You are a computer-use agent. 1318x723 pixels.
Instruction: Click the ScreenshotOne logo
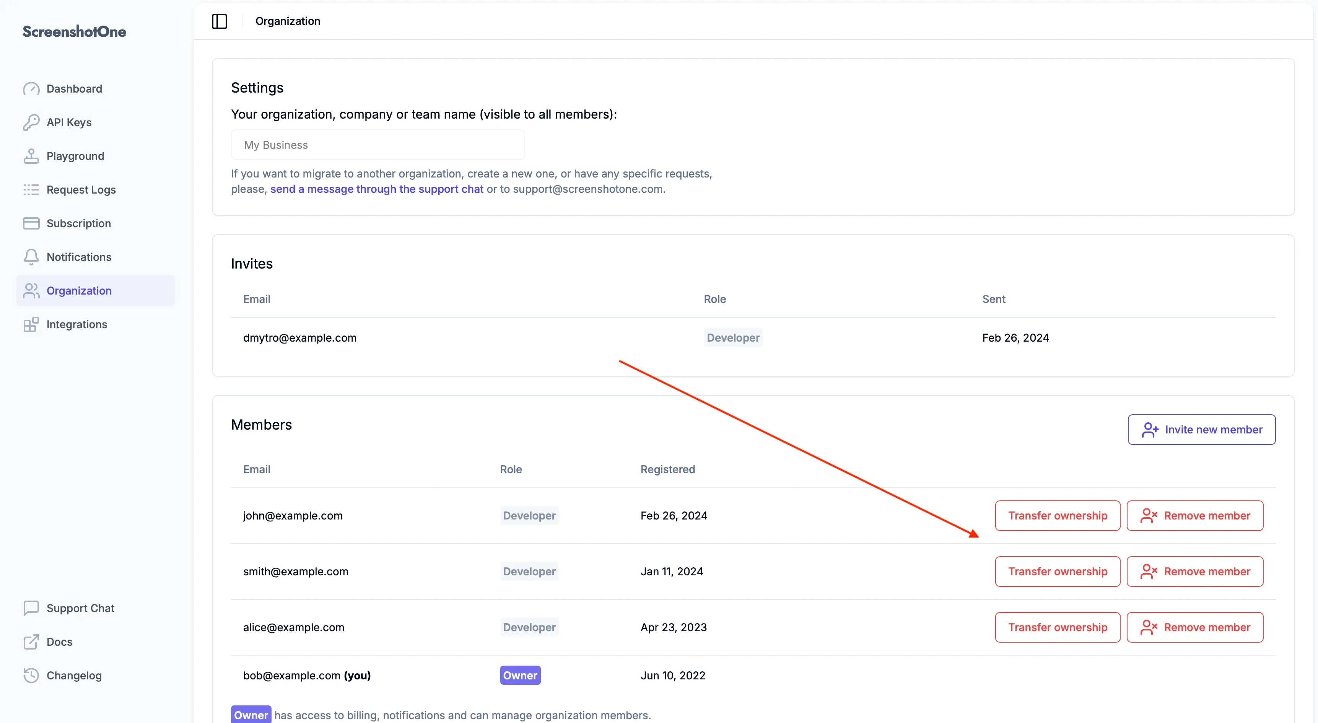click(x=74, y=31)
